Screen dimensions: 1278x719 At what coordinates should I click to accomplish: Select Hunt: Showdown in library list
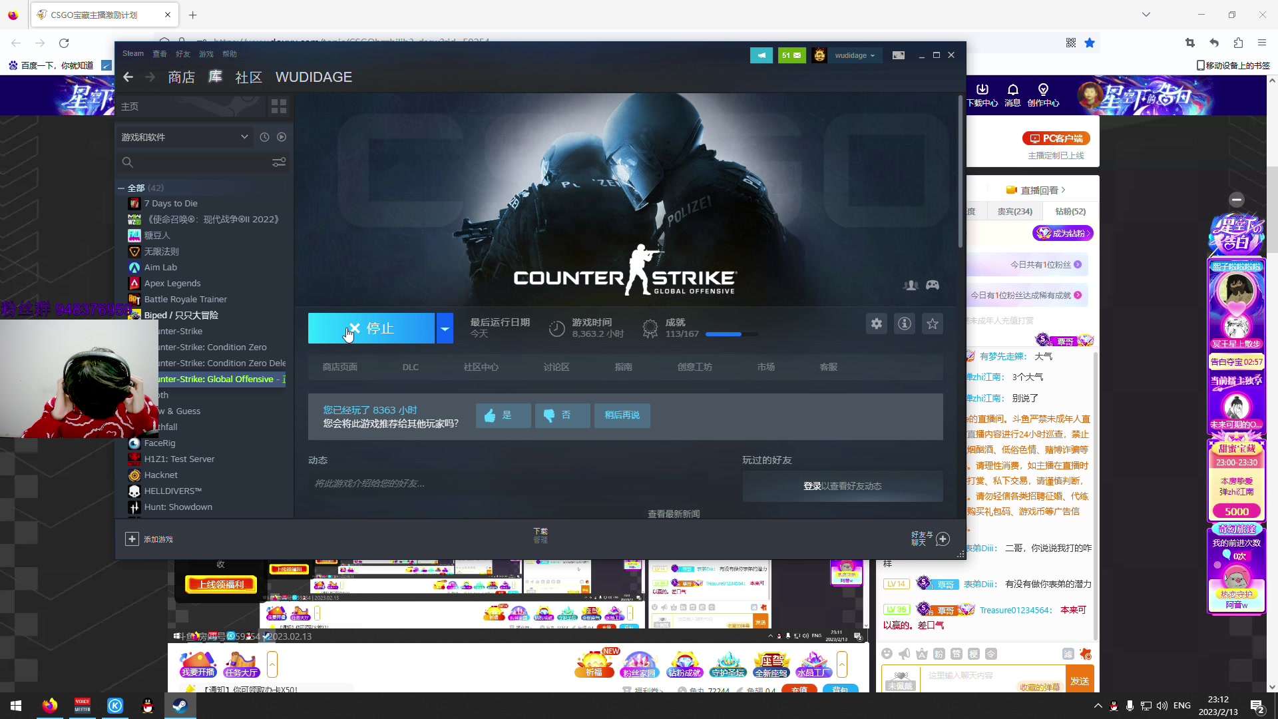[178, 507]
